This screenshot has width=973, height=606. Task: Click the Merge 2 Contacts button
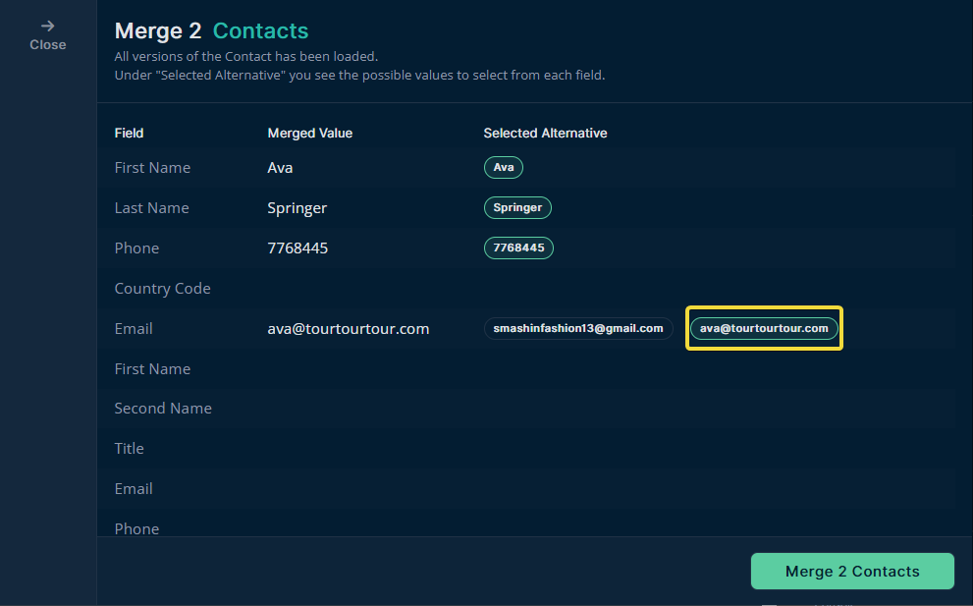pyautogui.click(x=852, y=572)
